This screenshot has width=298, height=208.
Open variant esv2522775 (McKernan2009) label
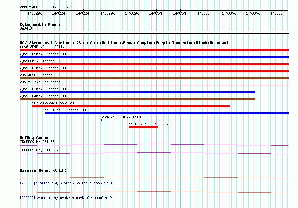[45, 82]
